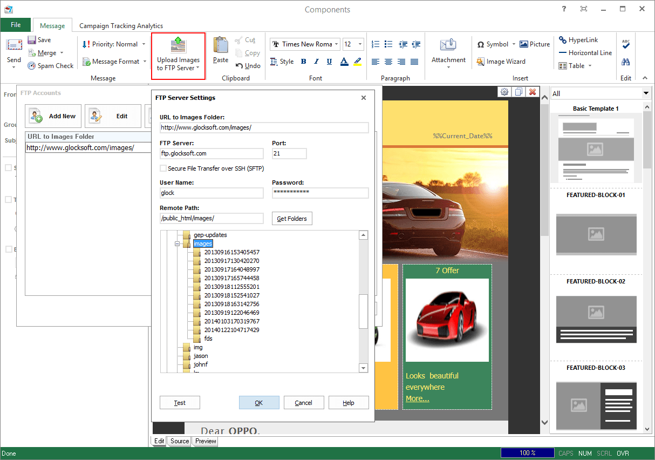Insert a Picture into the message
This screenshot has width=655, height=460.
[534, 44]
